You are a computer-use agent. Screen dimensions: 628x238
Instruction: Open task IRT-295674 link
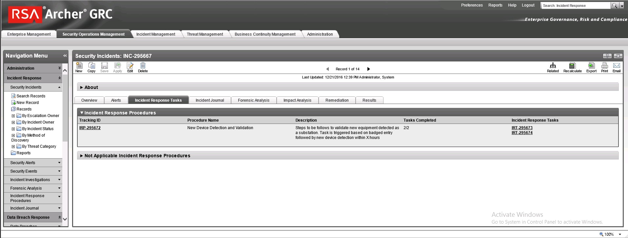522,133
